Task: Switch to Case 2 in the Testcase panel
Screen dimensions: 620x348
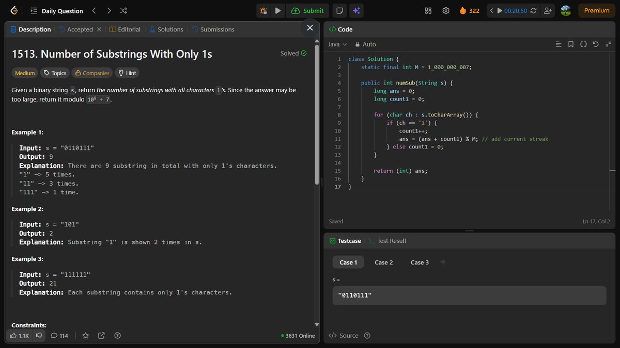Action: [x=383, y=262]
